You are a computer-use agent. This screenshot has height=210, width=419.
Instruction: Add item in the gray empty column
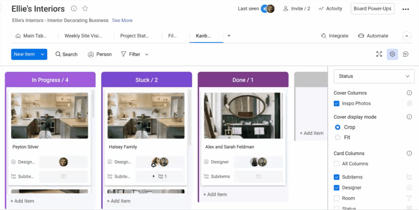(311, 133)
